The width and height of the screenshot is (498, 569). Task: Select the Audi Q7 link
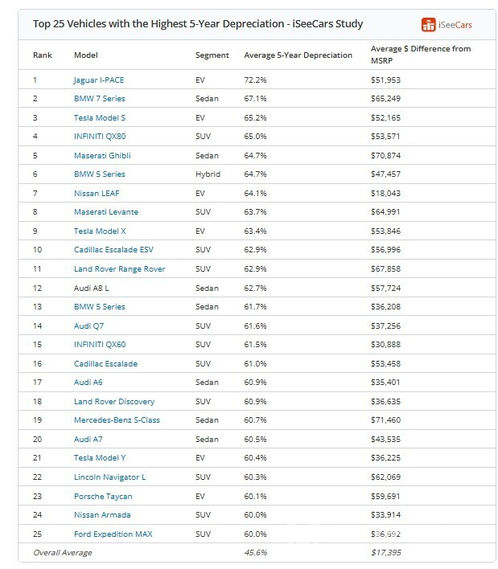tap(89, 325)
